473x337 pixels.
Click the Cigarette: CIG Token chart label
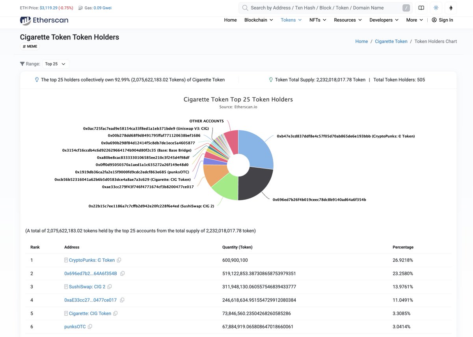(x=123, y=180)
